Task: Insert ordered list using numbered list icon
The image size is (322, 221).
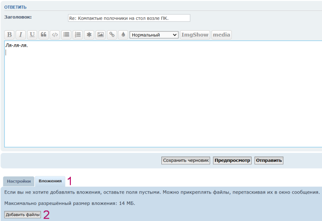Action: point(78,35)
